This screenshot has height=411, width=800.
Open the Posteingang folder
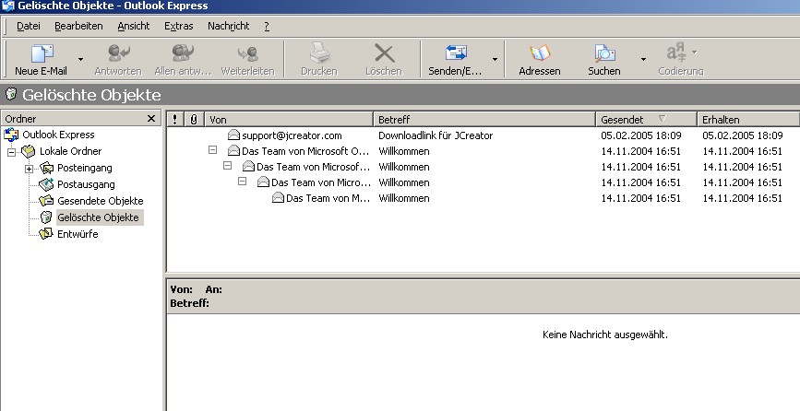(x=84, y=168)
